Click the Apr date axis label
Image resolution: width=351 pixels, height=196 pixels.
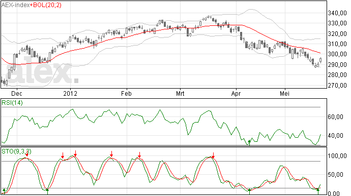pyautogui.click(x=236, y=93)
